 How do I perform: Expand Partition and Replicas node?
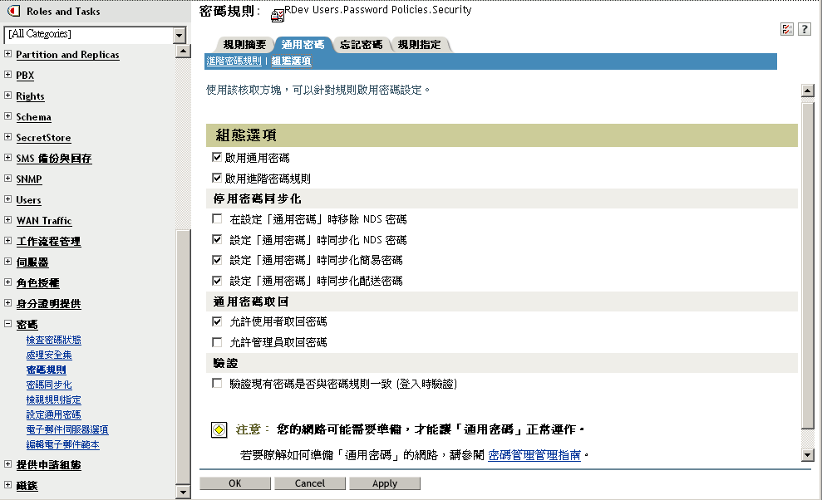(x=7, y=54)
